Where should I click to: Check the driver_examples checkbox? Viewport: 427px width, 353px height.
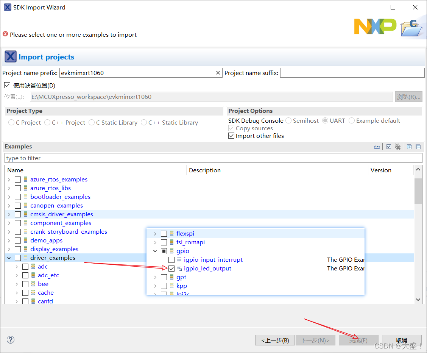click(x=18, y=258)
